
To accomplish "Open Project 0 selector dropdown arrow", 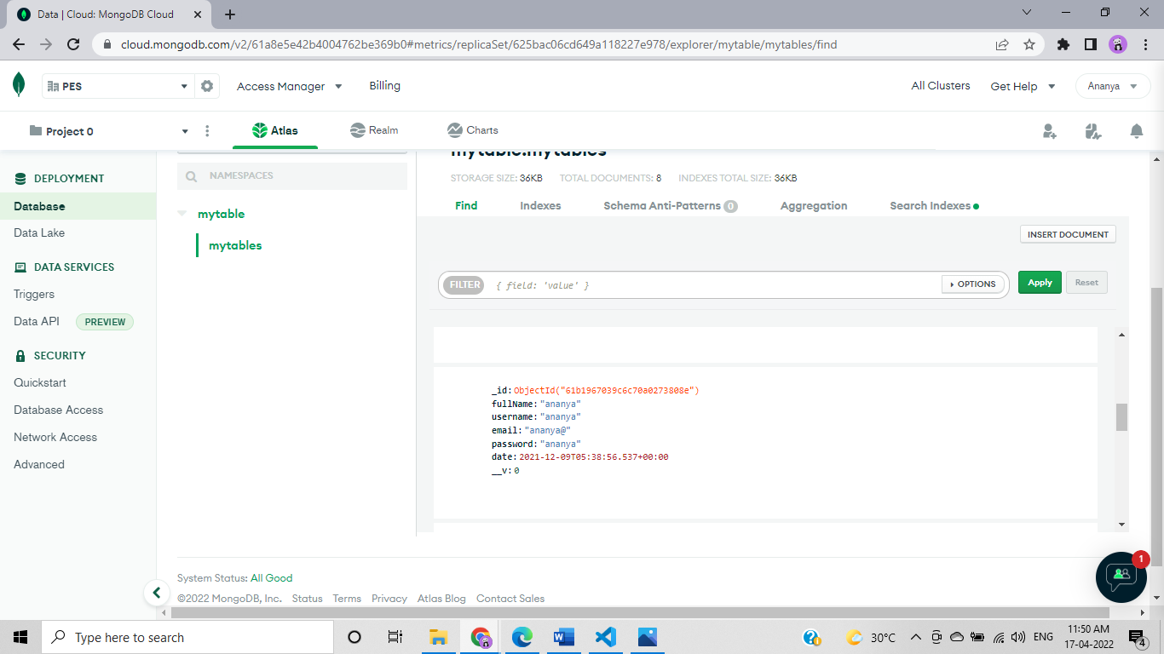I will tap(185, 131).
